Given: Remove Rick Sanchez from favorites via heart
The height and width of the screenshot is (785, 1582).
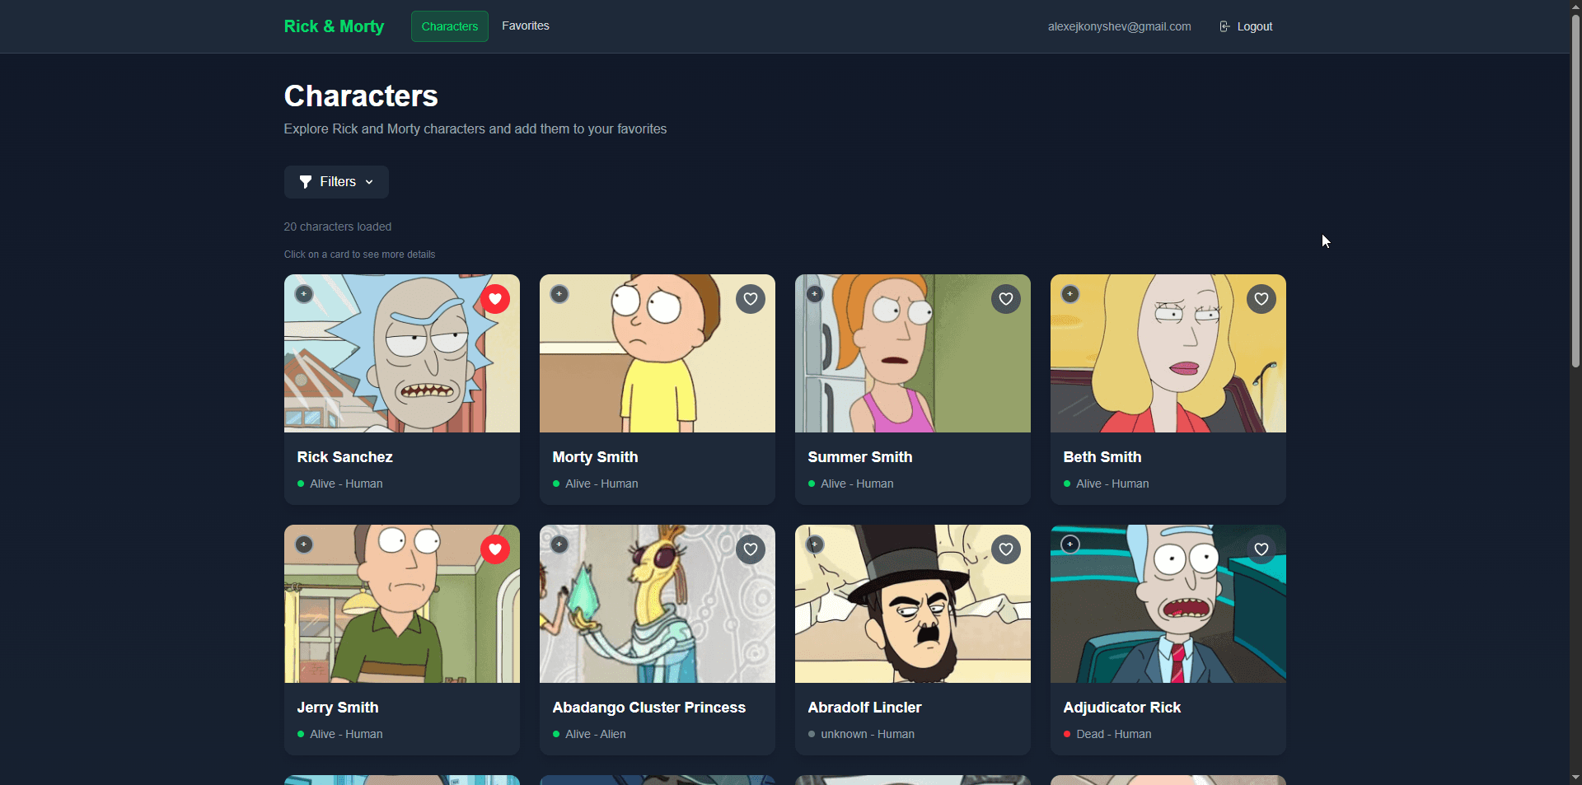Looking at the screenshot, I should pyautogui.click(x=495, y=299).
